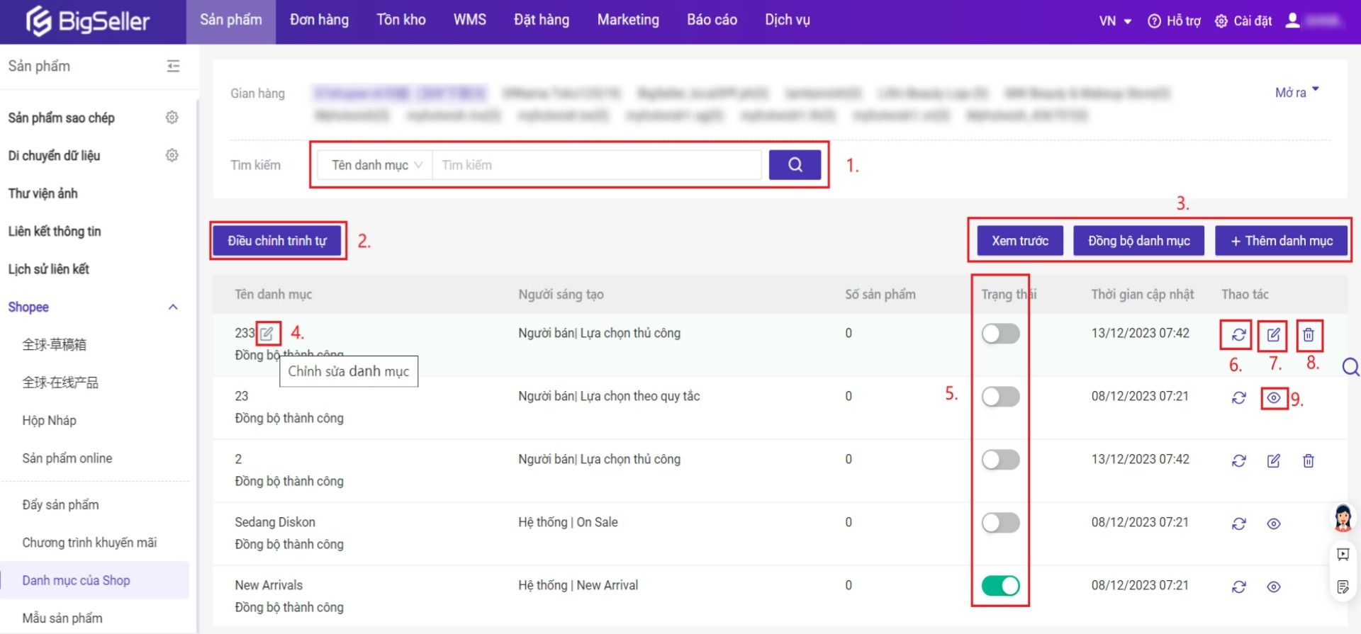The width and height of the screenshot is (1361, 634).
Task: Delete category 233 with trash icon
Action: point(1309,334)
